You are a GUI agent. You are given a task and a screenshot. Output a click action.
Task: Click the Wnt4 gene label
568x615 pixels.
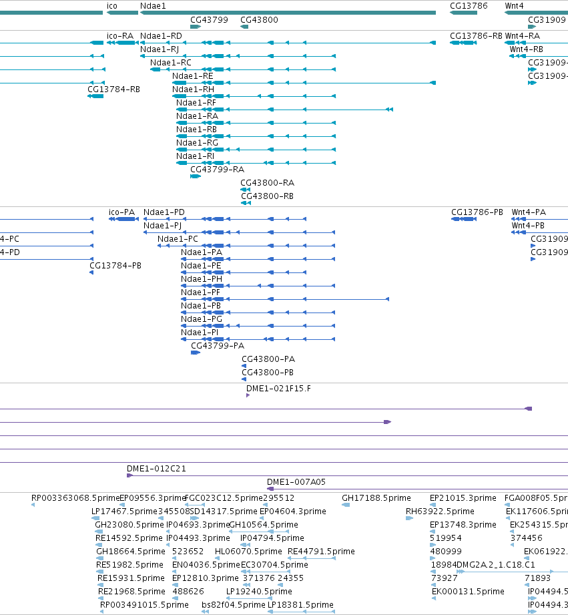pyautogui.click(x=514, y=6)
